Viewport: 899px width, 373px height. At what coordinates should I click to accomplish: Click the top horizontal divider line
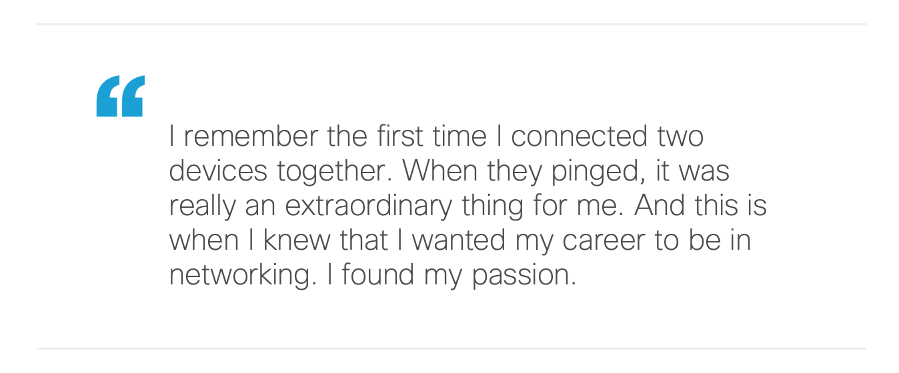451,25
